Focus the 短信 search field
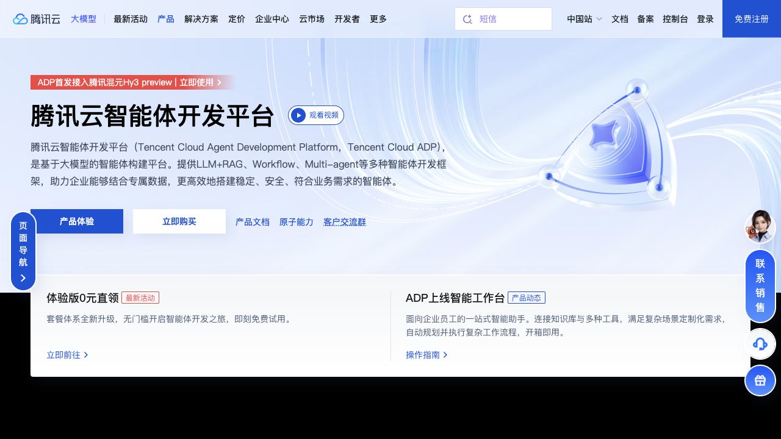The image size is (781, 439). (x=503, y=19)
